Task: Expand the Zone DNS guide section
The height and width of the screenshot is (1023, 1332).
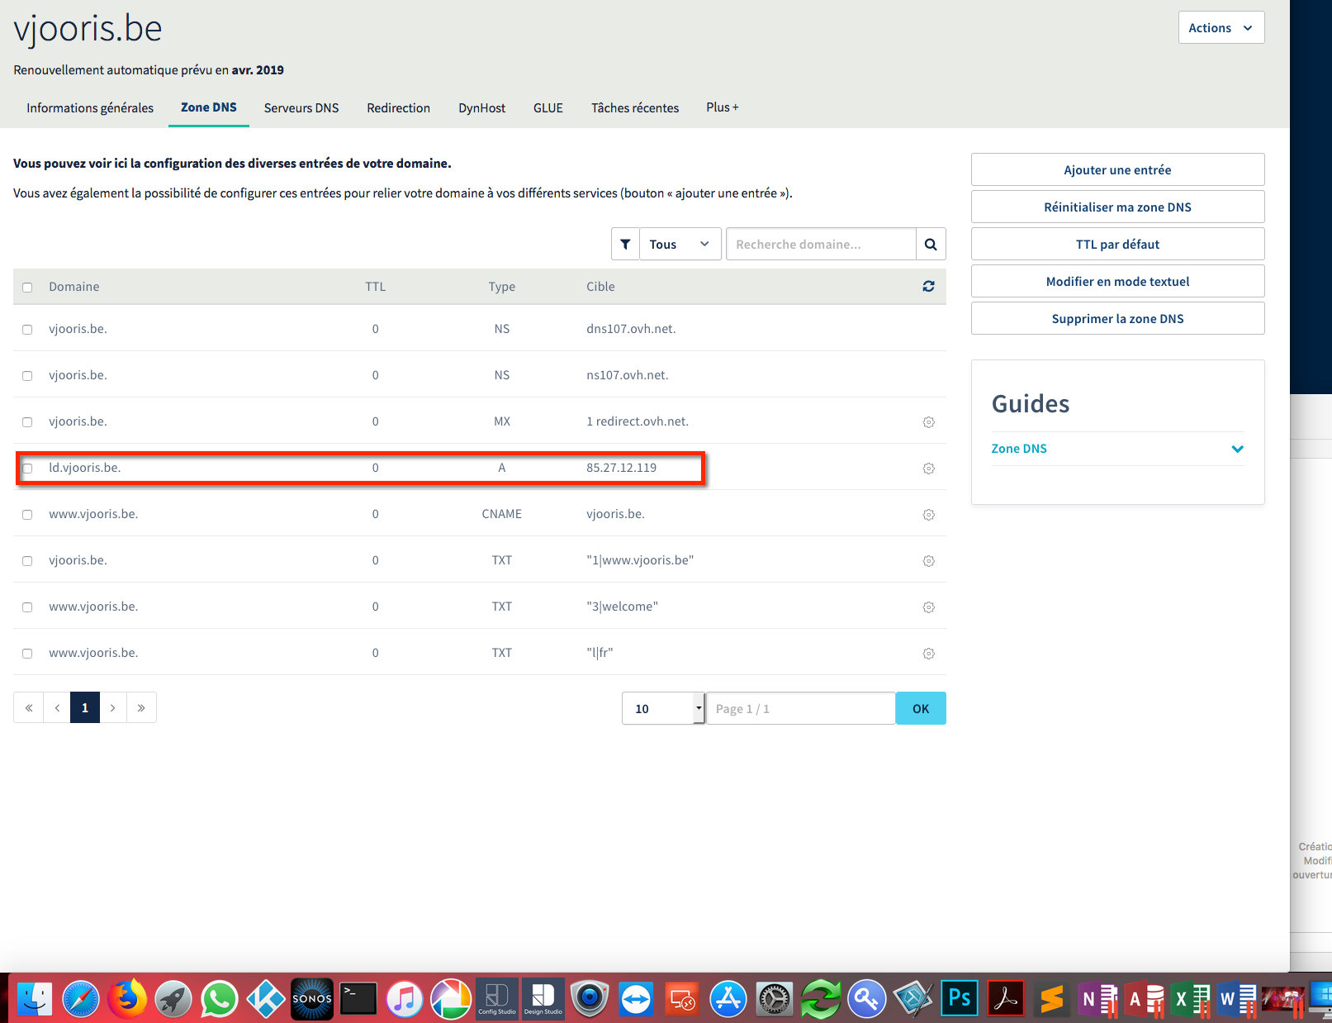Action: pos(1117,448)
